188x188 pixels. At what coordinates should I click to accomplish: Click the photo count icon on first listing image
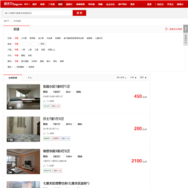(10, 108)
